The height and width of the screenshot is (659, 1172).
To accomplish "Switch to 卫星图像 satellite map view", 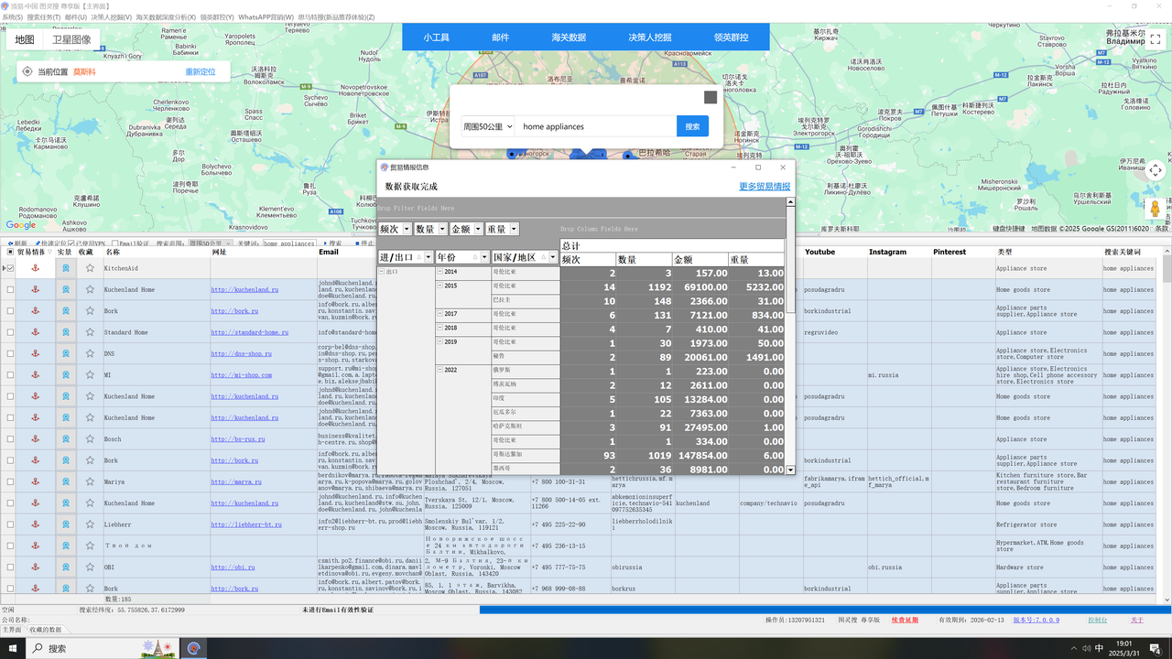I will pos(71,39).
